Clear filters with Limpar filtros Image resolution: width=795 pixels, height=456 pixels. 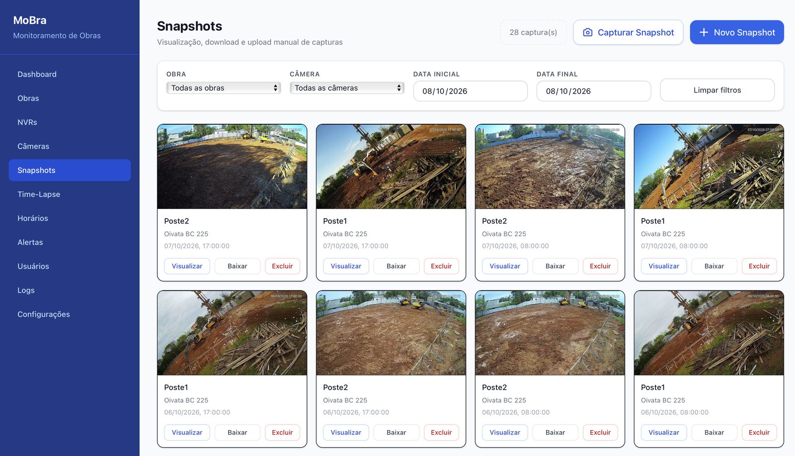717,90
